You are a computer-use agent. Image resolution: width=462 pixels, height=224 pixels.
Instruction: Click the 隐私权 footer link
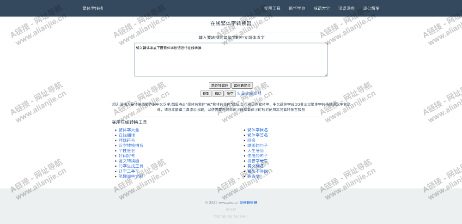pyautogui.click(x=231, y=210)
